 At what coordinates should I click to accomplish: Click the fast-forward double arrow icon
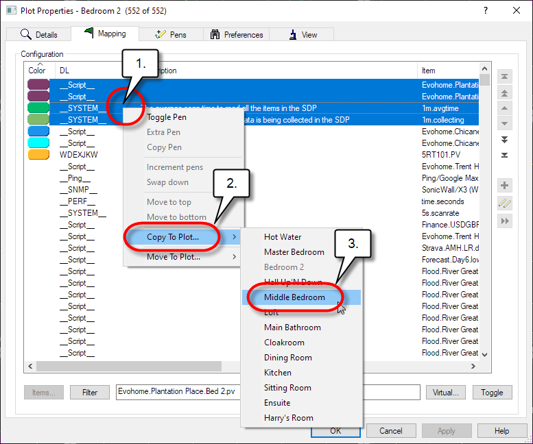(x=505, y=221)
